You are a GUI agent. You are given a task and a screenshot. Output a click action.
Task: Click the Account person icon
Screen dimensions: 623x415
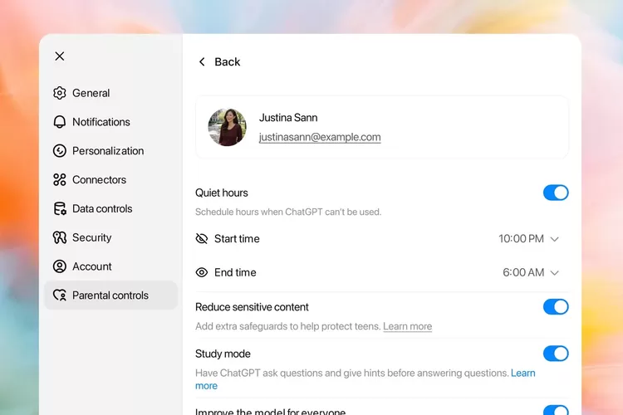click(x=60, y=266)
